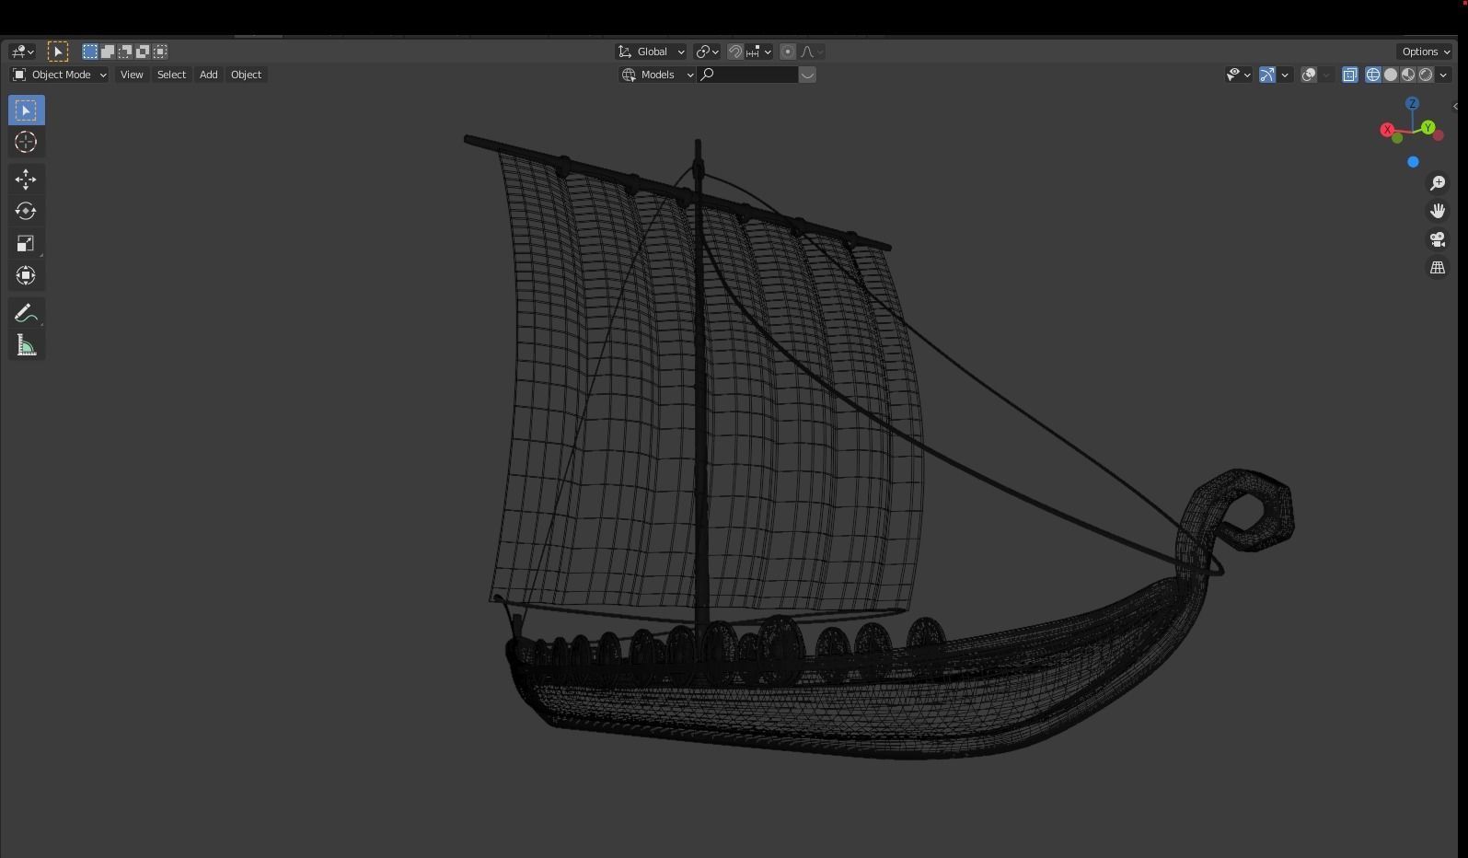Choose Invert selection mode icon
The height and width of the screenshot is (858, 1468).
tap(143, 52)
